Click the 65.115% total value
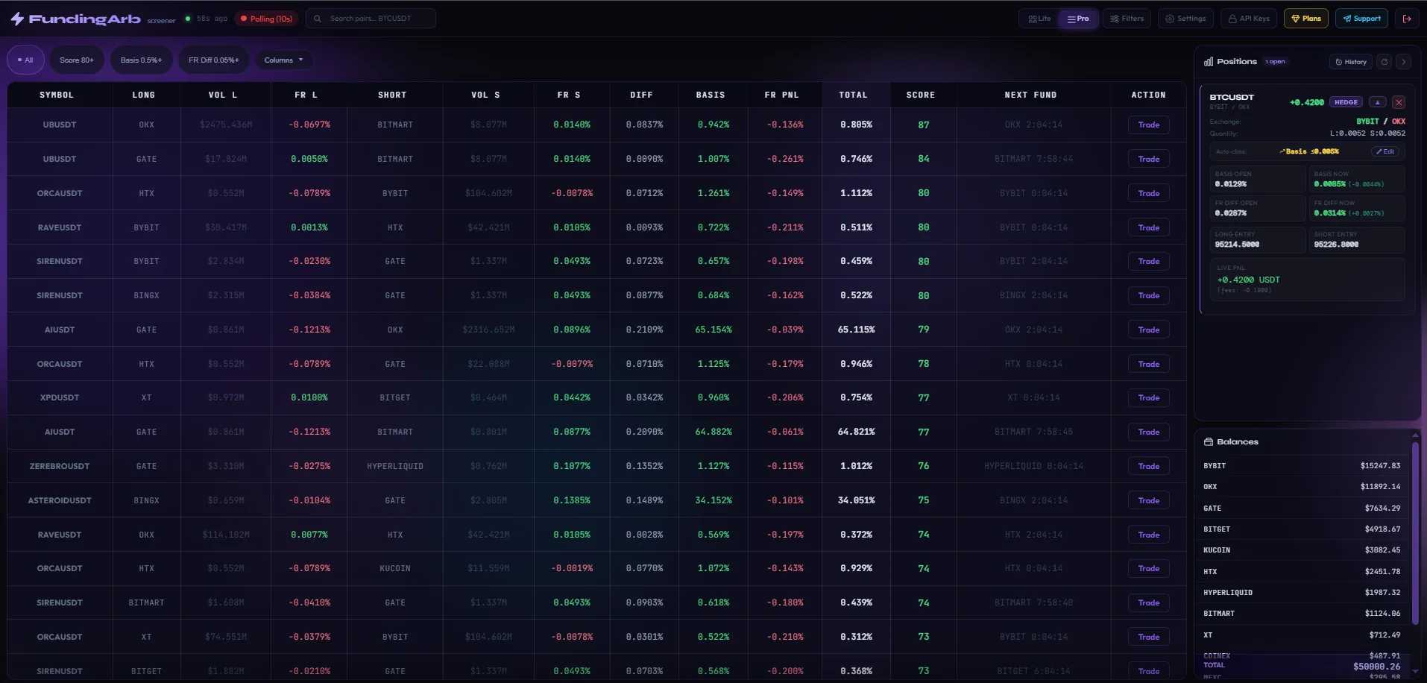This screenshot has width=1427, height=683. click(x=856, y=330)
